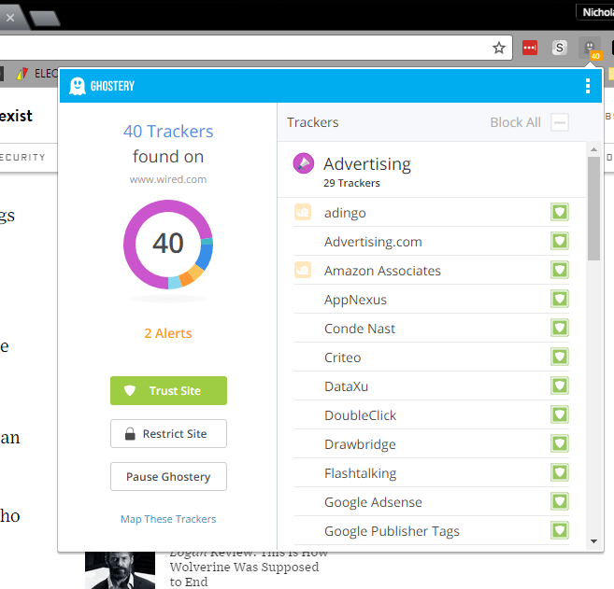Open the bookmark with the colorful flag icon

click(22, 73)
